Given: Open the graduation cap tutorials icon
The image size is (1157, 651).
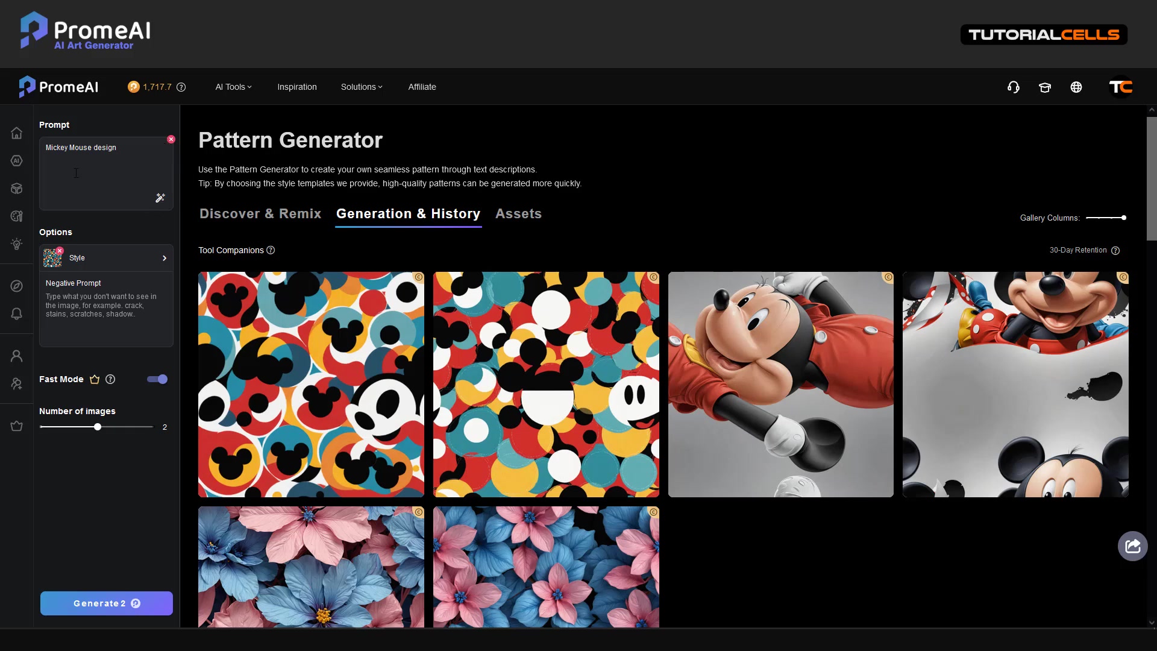Looking at the screenshot, I should tap(1045, 87).
